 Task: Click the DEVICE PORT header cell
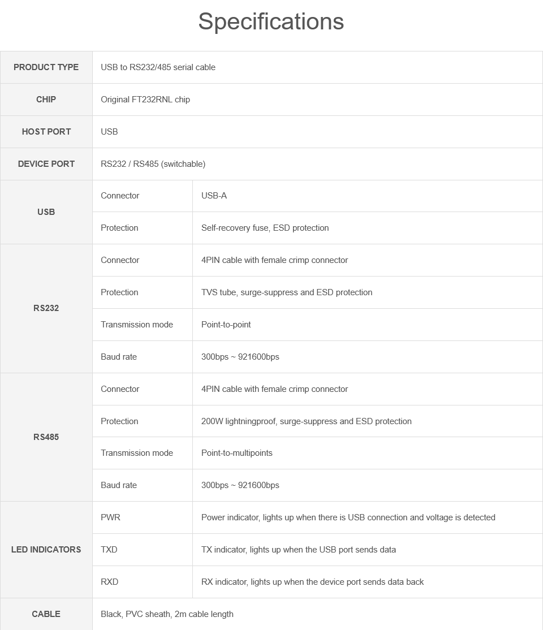[46, 164]
